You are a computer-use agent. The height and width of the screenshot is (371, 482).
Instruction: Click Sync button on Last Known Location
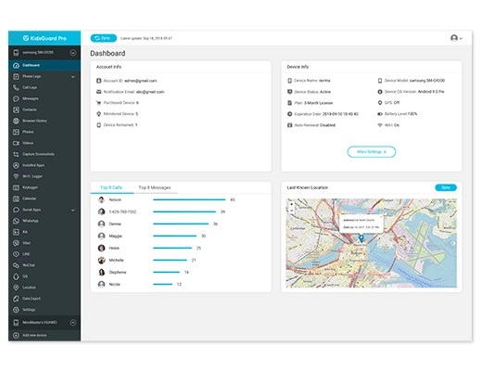(x=446, y=187)
